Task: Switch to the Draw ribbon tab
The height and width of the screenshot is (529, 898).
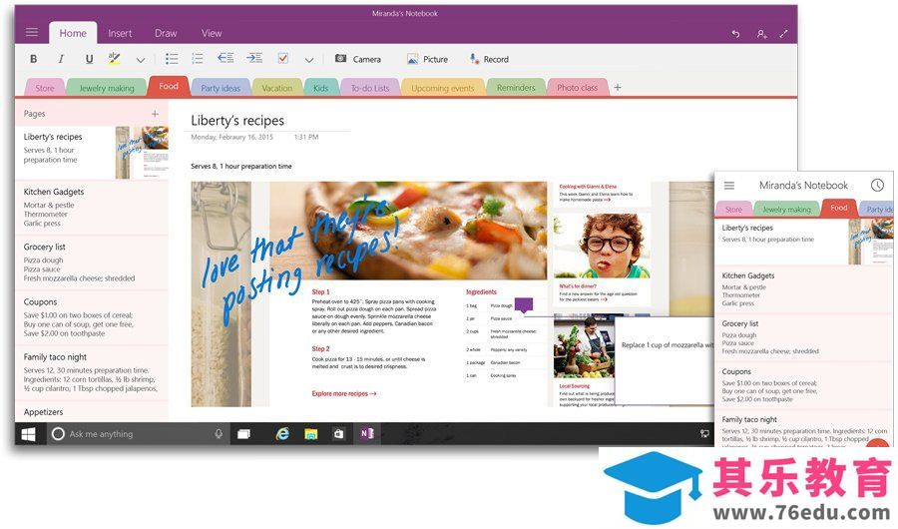Action: pyautogui.click(x=166, y=33)
